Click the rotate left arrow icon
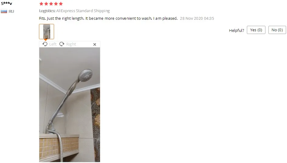 [45, 44]
